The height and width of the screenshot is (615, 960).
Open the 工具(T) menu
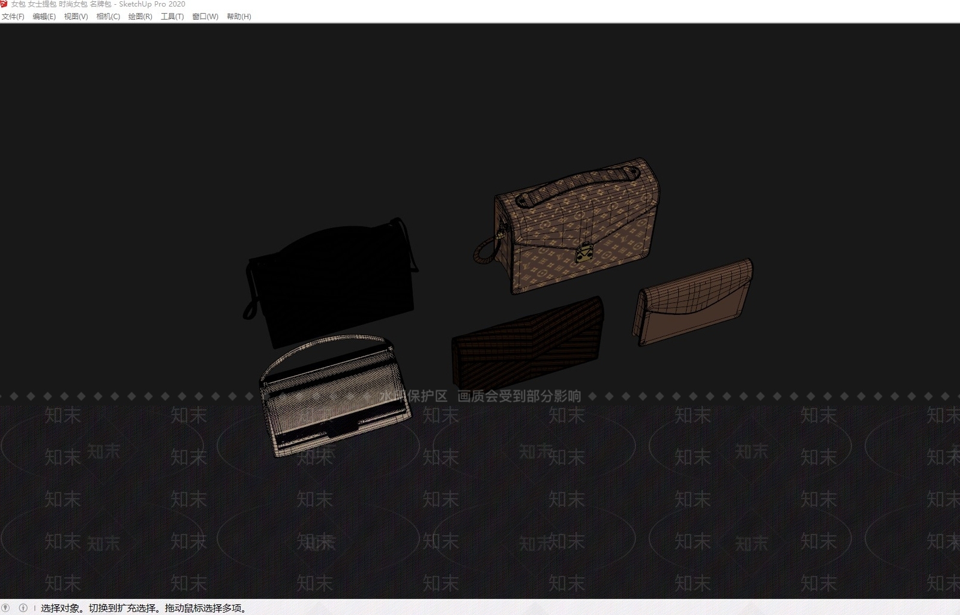point(172,17)
